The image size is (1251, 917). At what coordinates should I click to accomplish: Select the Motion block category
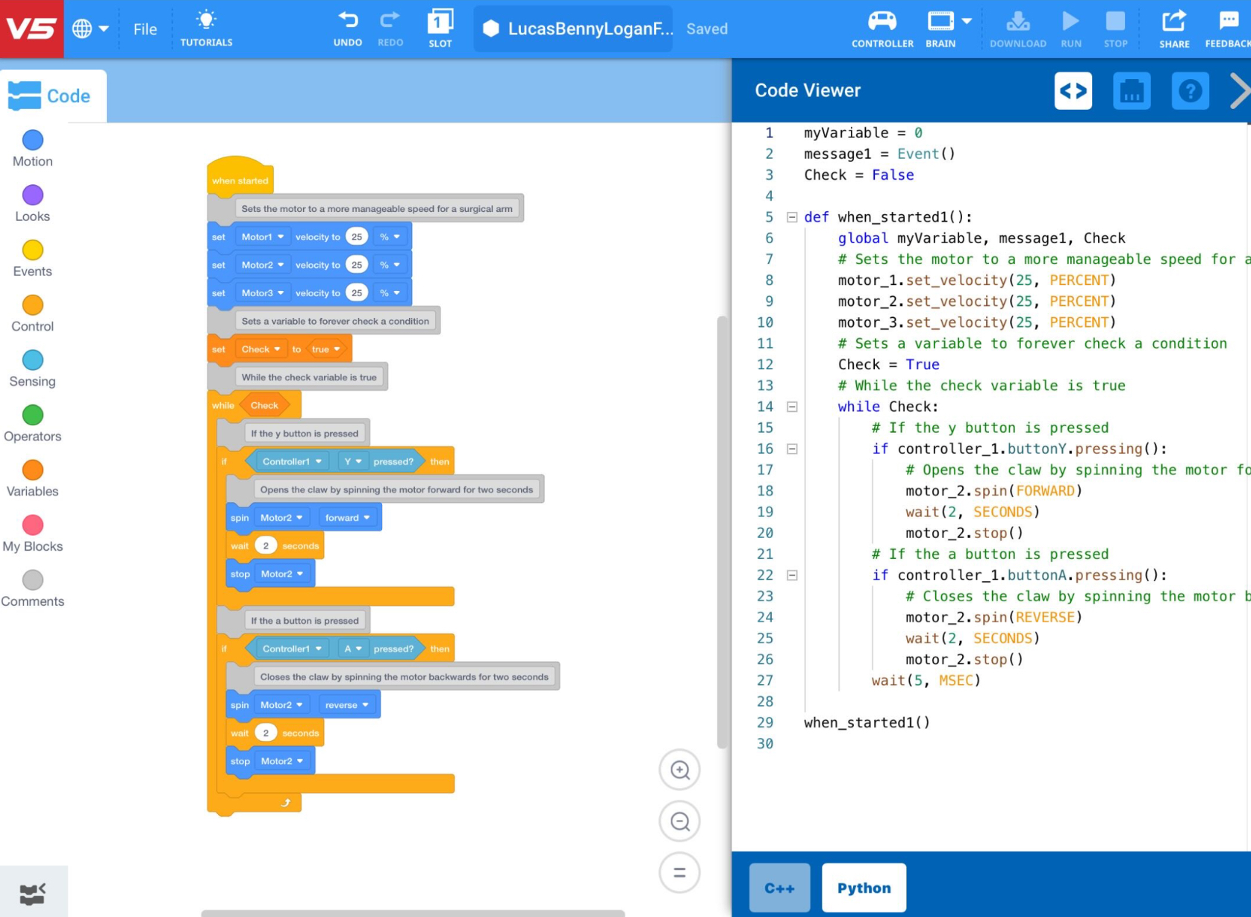pyautogui.click(x=33, y=148)
